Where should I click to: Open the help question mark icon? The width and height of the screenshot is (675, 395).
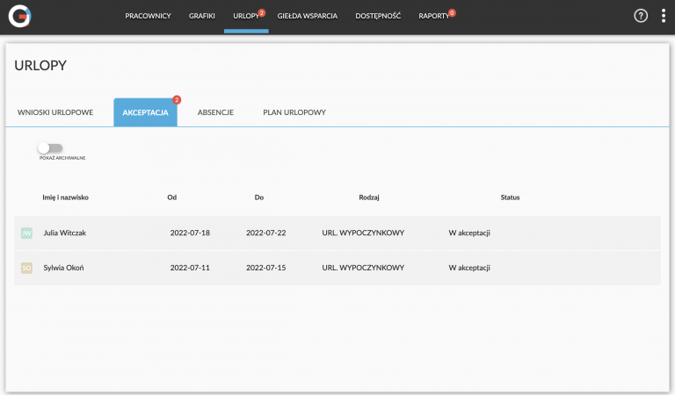(641, 16)
